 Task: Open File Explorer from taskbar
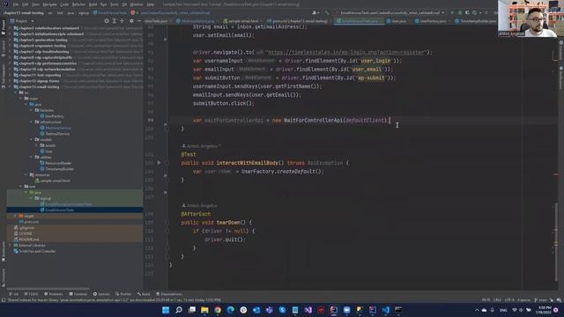point(204,310)
